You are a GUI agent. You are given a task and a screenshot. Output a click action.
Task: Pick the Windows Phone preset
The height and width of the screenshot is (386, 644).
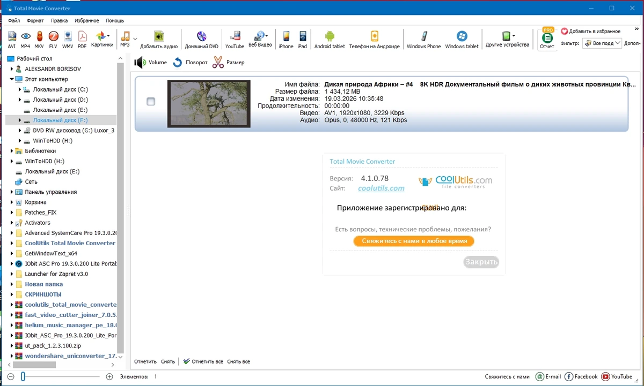pyautogui.click(x=423, y=40)
